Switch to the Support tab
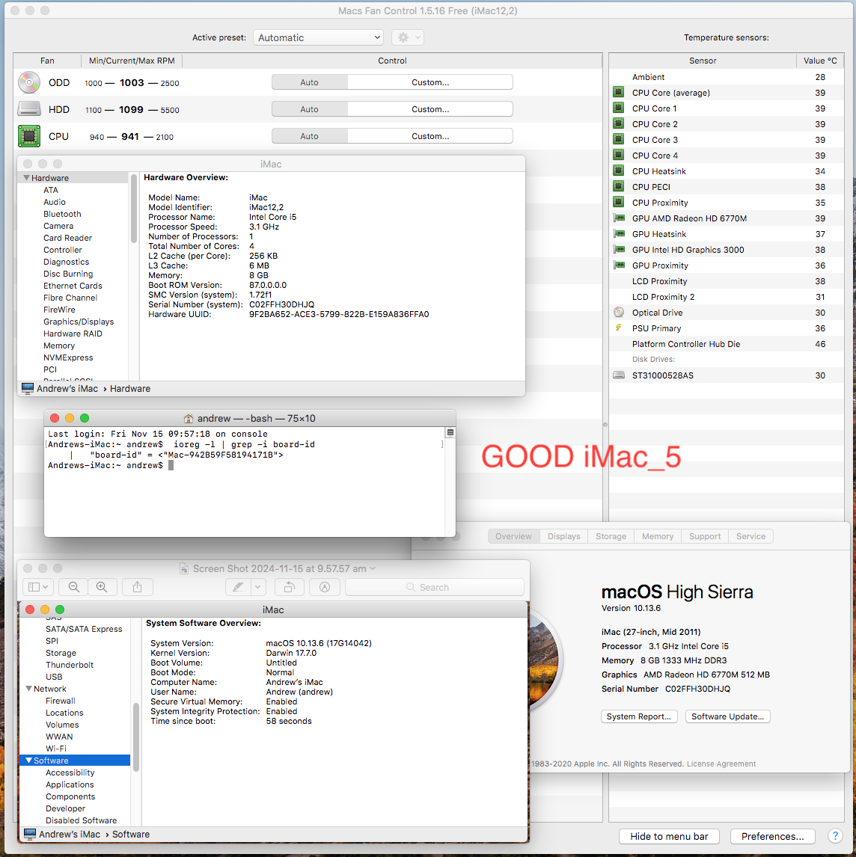Screen dimensions: 856x857 tap(705, 536)
